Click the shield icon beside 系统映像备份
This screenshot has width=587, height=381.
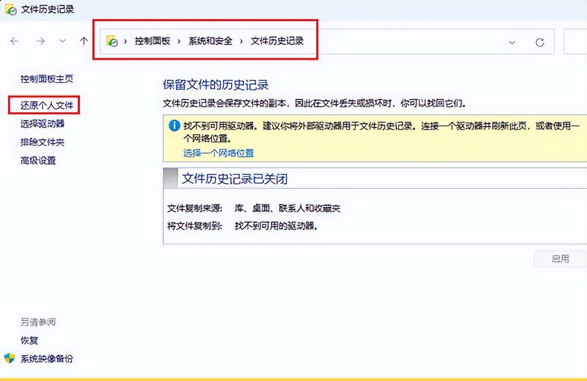click(10, 359)
